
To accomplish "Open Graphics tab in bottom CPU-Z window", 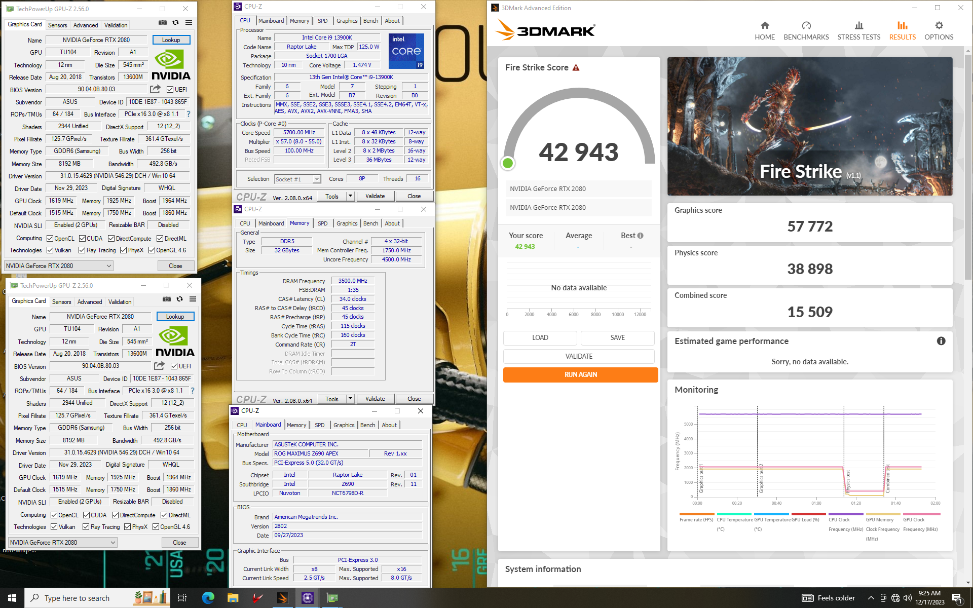I will (344, 425).
